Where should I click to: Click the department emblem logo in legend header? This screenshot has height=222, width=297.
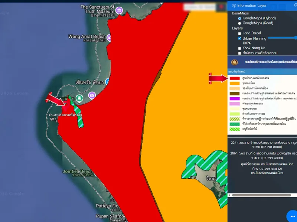tap(234, 62)
